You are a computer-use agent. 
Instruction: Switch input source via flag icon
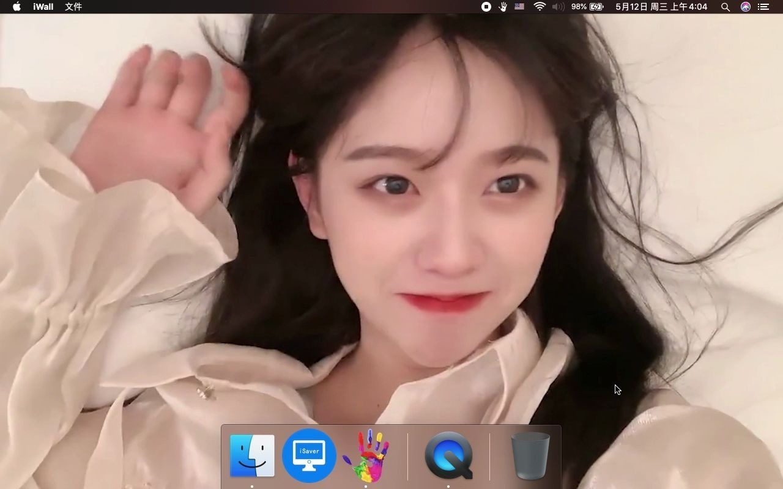(x=519, y=7)
